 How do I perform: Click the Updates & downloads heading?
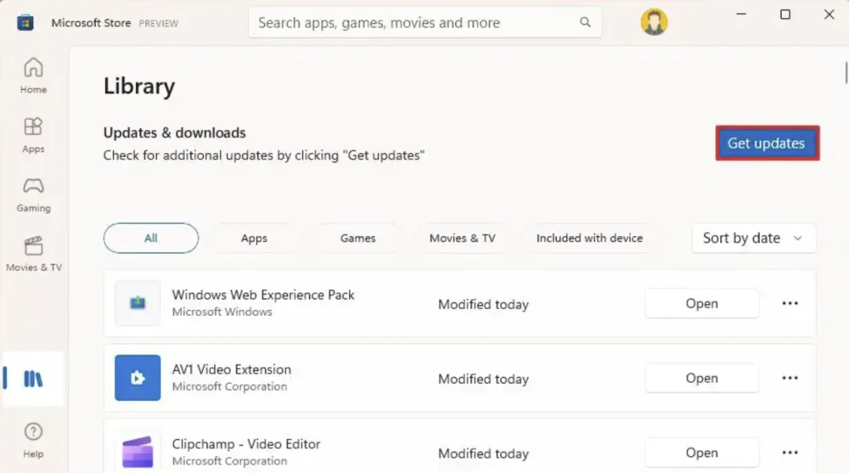click(174, 132)
